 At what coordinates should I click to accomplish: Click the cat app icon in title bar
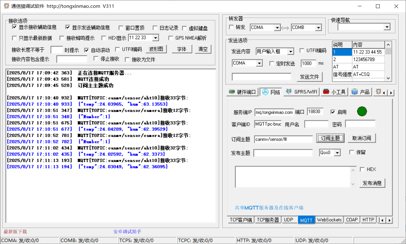(6, 6)
